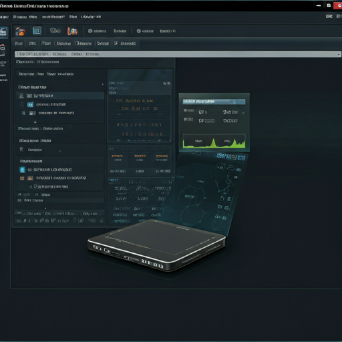Click the view icon left of top-right corner icon

coord(329,17)
